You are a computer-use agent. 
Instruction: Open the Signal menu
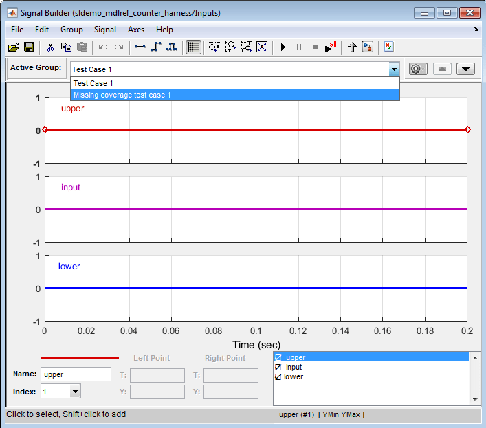[105, 30]
